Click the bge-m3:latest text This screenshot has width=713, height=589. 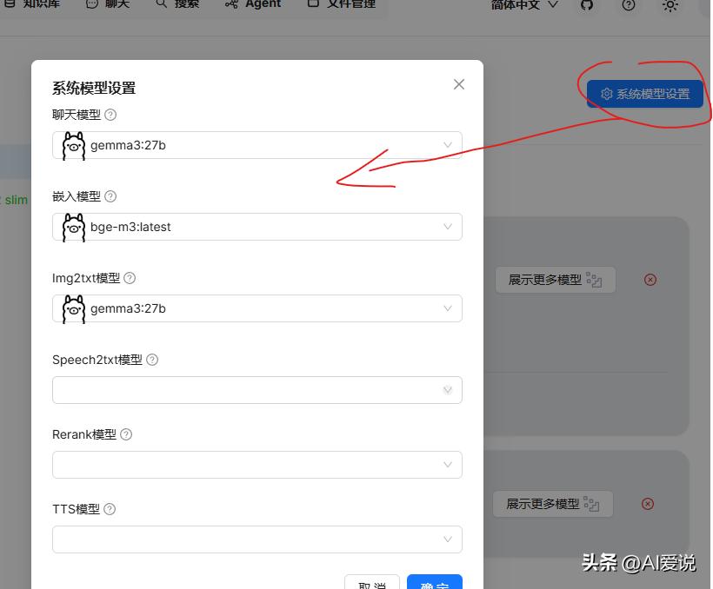point(130,227)
